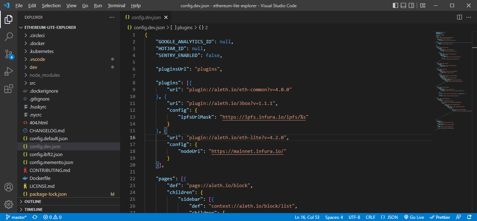Open CHANGELOG.md file

click(69, 131)
